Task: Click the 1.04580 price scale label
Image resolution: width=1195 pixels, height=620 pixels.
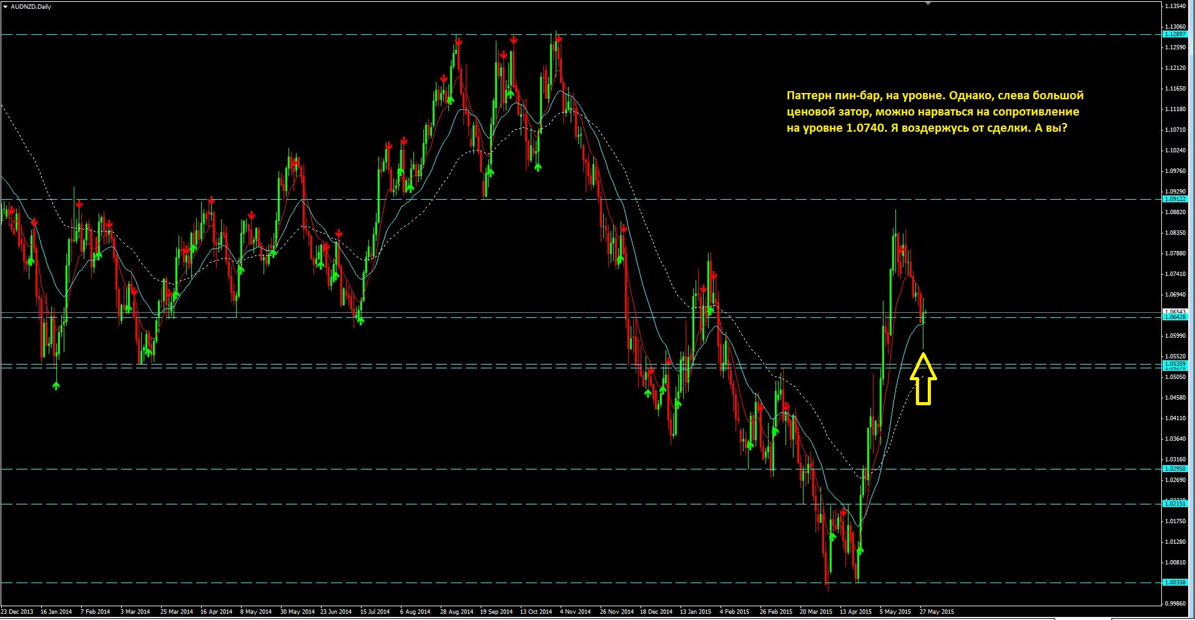Action: (1176, 398)
